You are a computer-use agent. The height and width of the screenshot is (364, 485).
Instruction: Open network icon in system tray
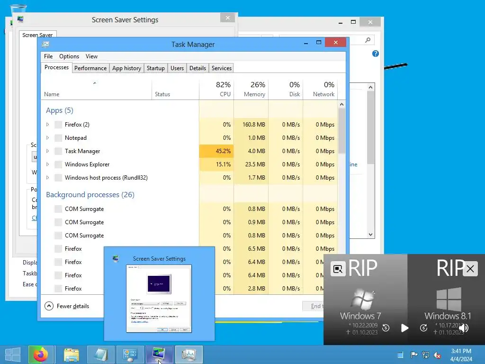(x=426, y=355)
